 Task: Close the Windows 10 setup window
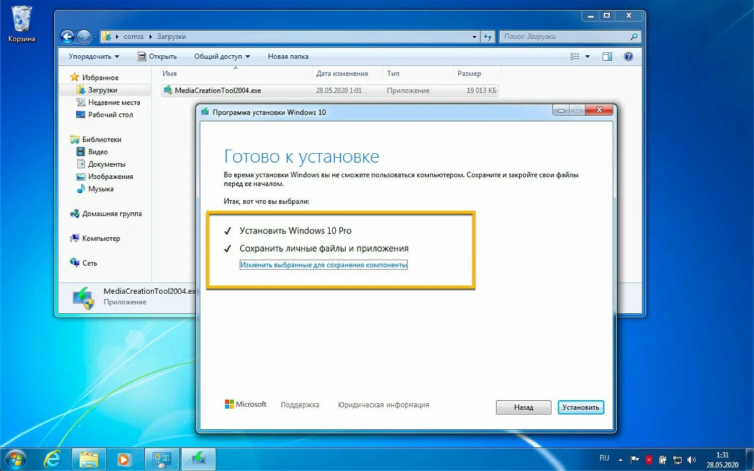coord(599,109)
